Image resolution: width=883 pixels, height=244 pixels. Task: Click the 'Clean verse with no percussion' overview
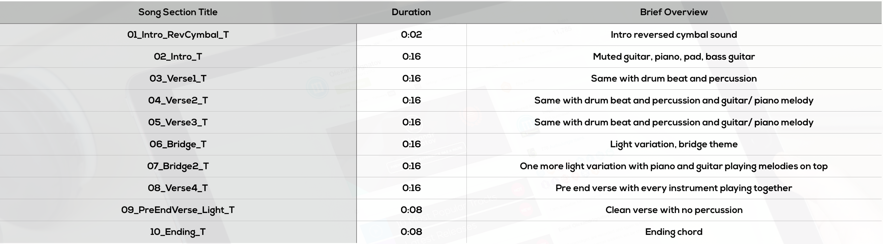(674, 210)
